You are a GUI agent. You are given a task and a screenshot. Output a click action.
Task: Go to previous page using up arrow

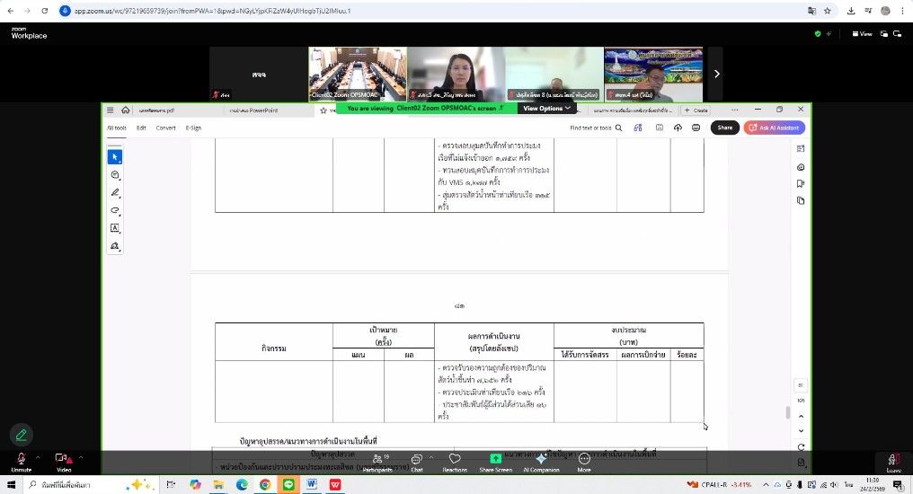tap(802, 417)
